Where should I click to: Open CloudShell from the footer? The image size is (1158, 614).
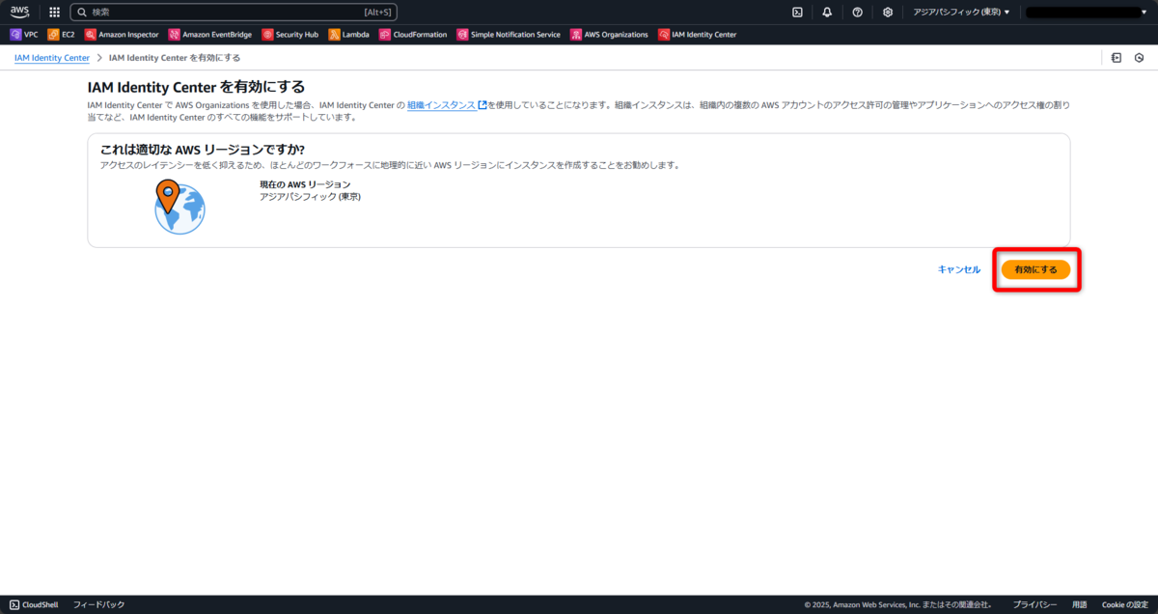click(x=34, y=604)
